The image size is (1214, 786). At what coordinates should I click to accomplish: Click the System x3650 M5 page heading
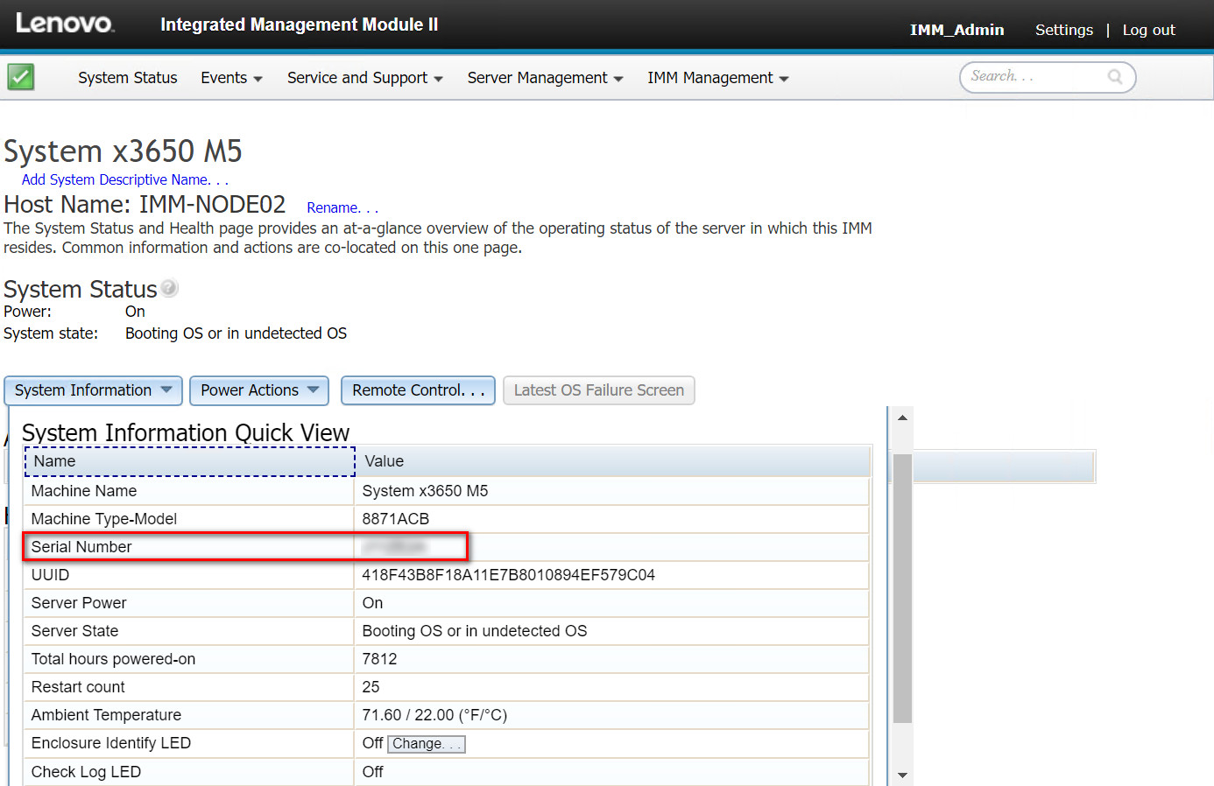[x=123, y=151]
